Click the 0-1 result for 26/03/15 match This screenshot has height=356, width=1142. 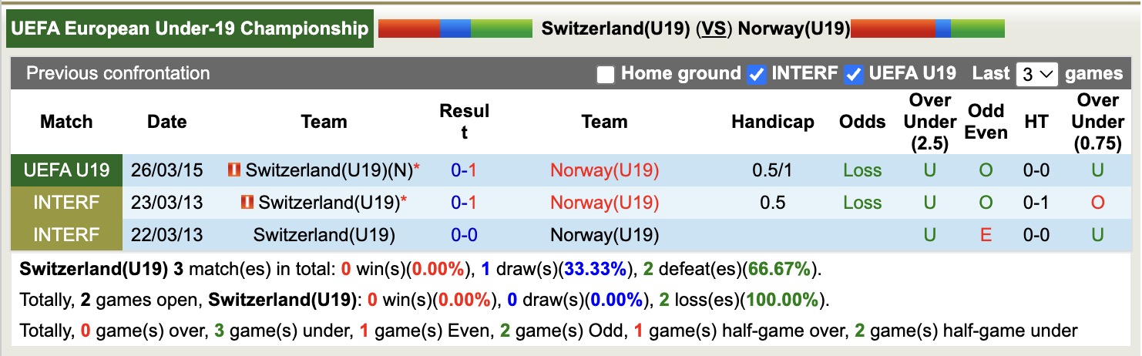tap(464, 170)
